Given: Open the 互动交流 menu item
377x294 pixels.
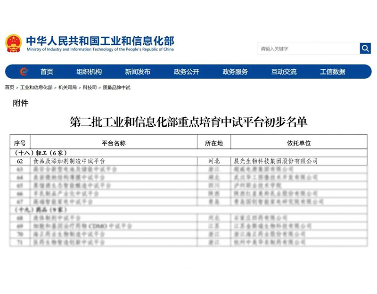Looking at the screenshot, I should [284, 72].
